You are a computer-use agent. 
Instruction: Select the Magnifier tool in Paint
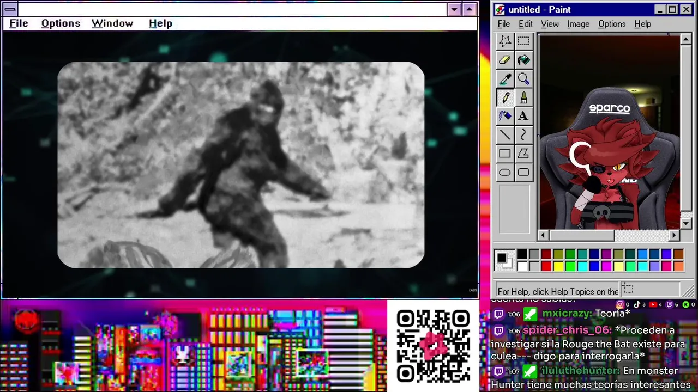tap(523, 79)
